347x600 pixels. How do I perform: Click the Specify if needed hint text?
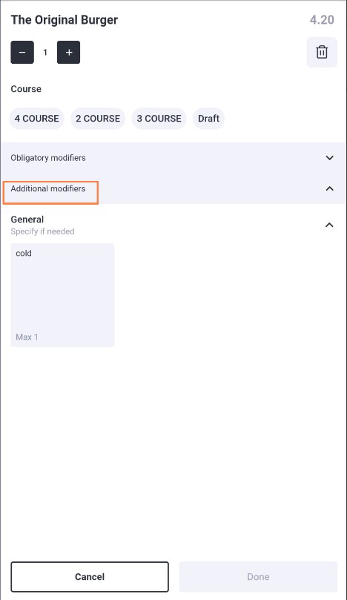click(x=42, y=231)
